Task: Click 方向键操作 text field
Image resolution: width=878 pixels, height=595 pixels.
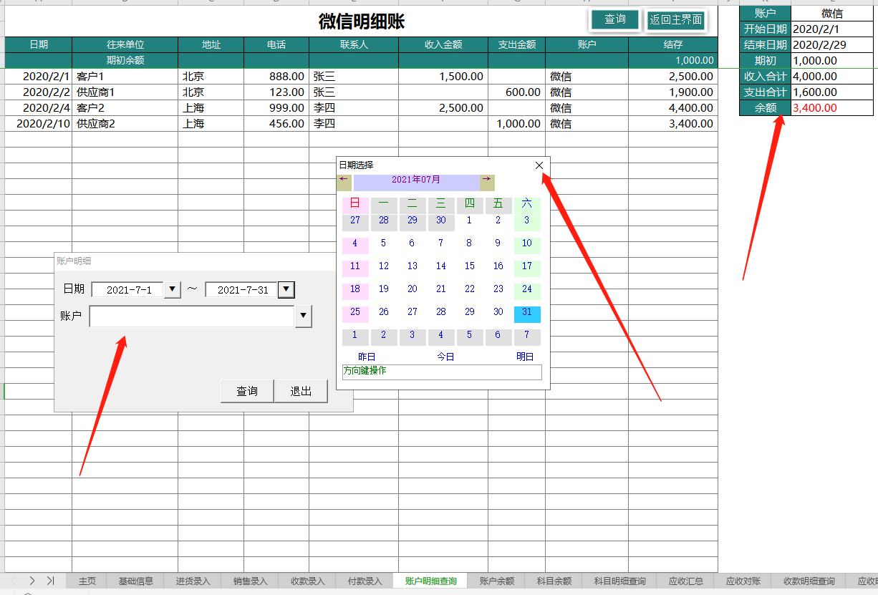Action: coord(442,372)
